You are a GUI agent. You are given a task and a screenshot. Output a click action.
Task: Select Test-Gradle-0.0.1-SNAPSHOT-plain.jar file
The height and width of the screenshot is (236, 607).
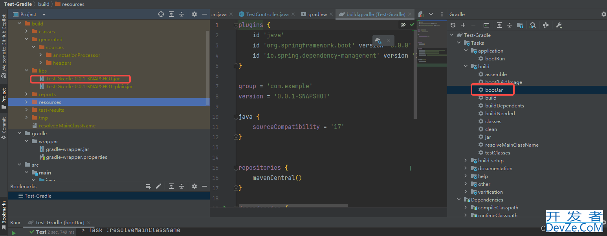(x=89, y=86)
